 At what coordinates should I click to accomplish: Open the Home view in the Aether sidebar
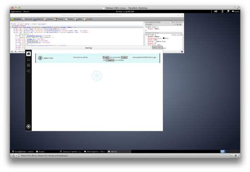pos(28,54)
